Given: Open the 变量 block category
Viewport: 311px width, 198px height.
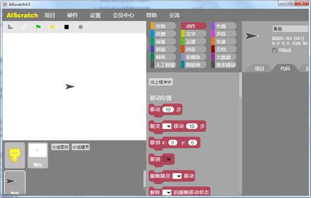Looking at the screenshot, I should point(224,41).
